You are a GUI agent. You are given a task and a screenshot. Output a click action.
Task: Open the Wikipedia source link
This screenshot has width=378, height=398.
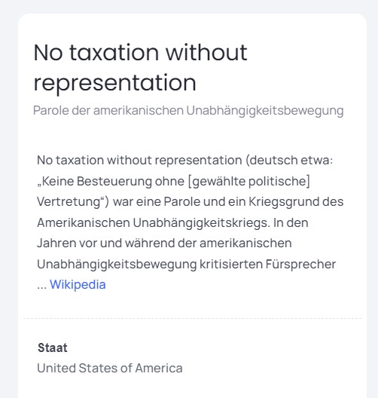[x=78, y=284]
